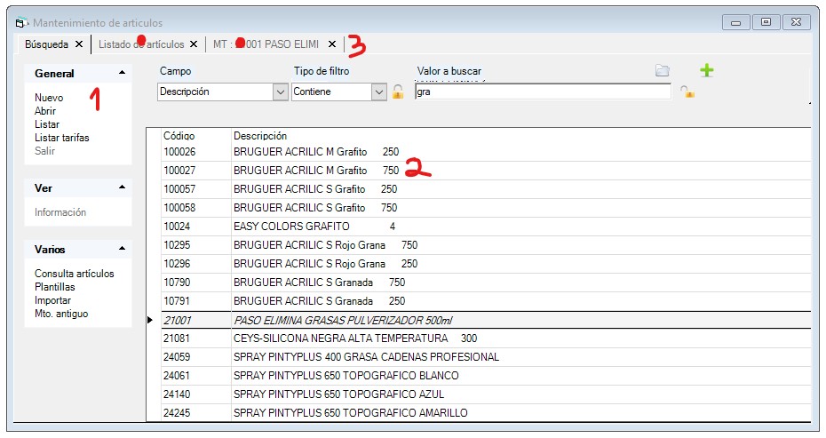This screenshot has width=826, height=438.
Task: Close the Búsqueda tab
Action: [79, 44]
